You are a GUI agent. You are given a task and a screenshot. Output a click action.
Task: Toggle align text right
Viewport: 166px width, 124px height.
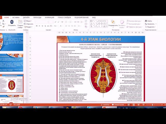pos(72,26)
